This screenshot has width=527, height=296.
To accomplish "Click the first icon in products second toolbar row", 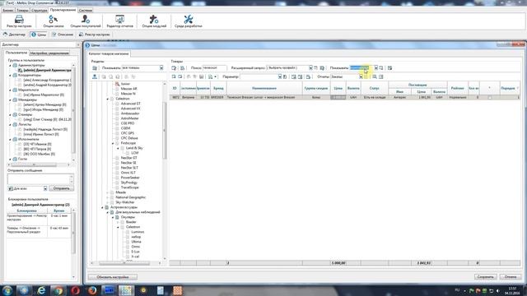I will point(174,76).
